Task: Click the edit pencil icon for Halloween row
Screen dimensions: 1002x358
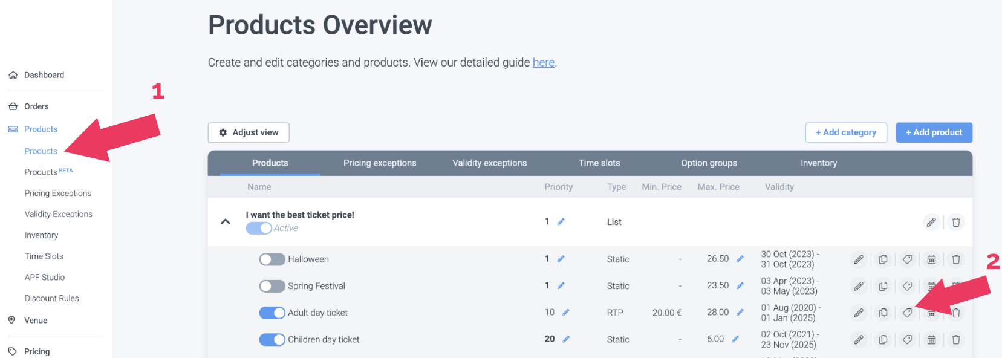Action: [x=859, y=259]
